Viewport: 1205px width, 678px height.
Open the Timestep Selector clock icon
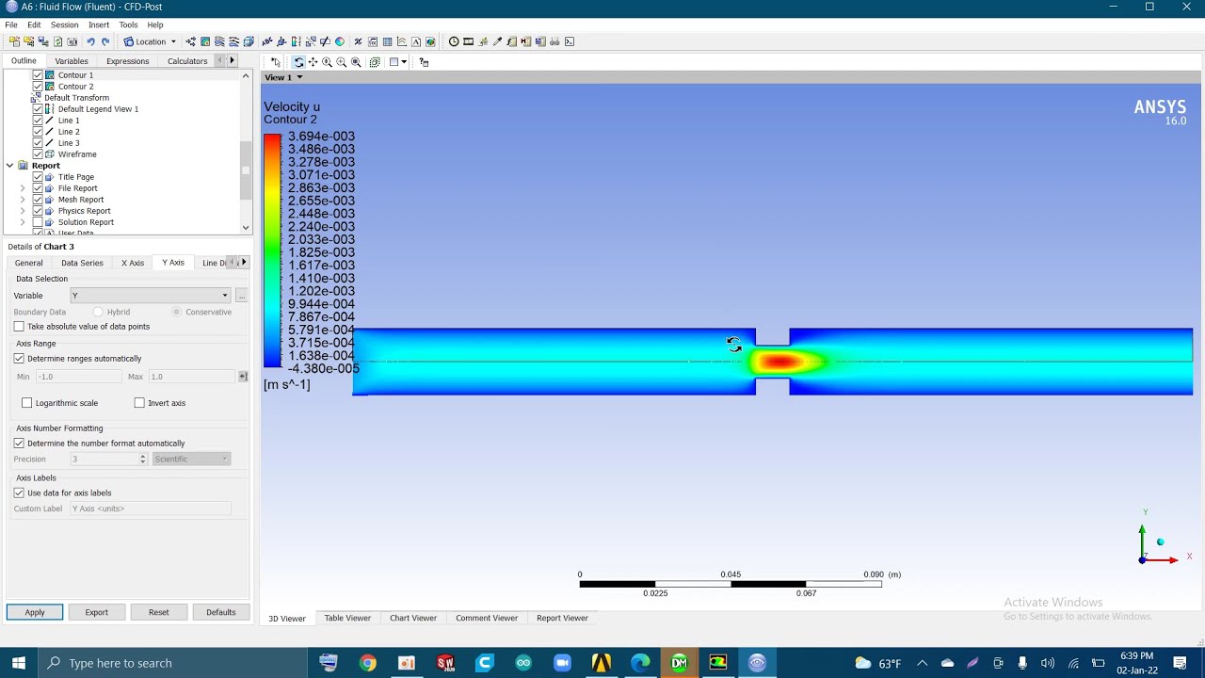pos(454,41)
